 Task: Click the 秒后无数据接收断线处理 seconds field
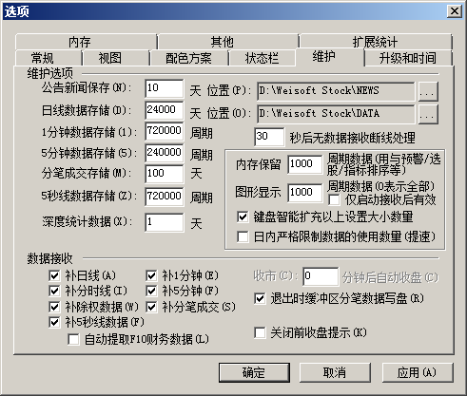[269, 137]
